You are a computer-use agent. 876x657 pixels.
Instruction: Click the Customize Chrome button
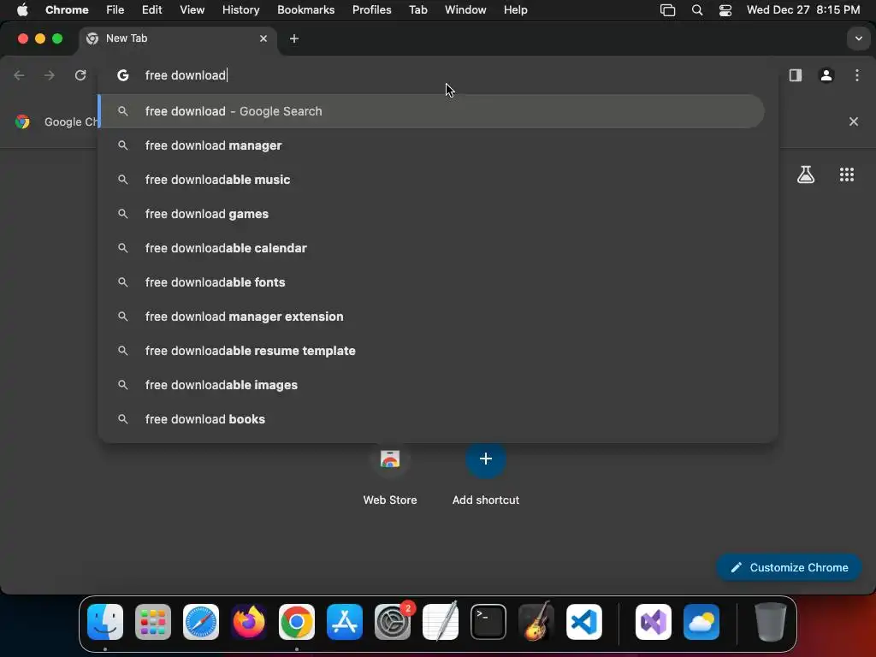789,568
